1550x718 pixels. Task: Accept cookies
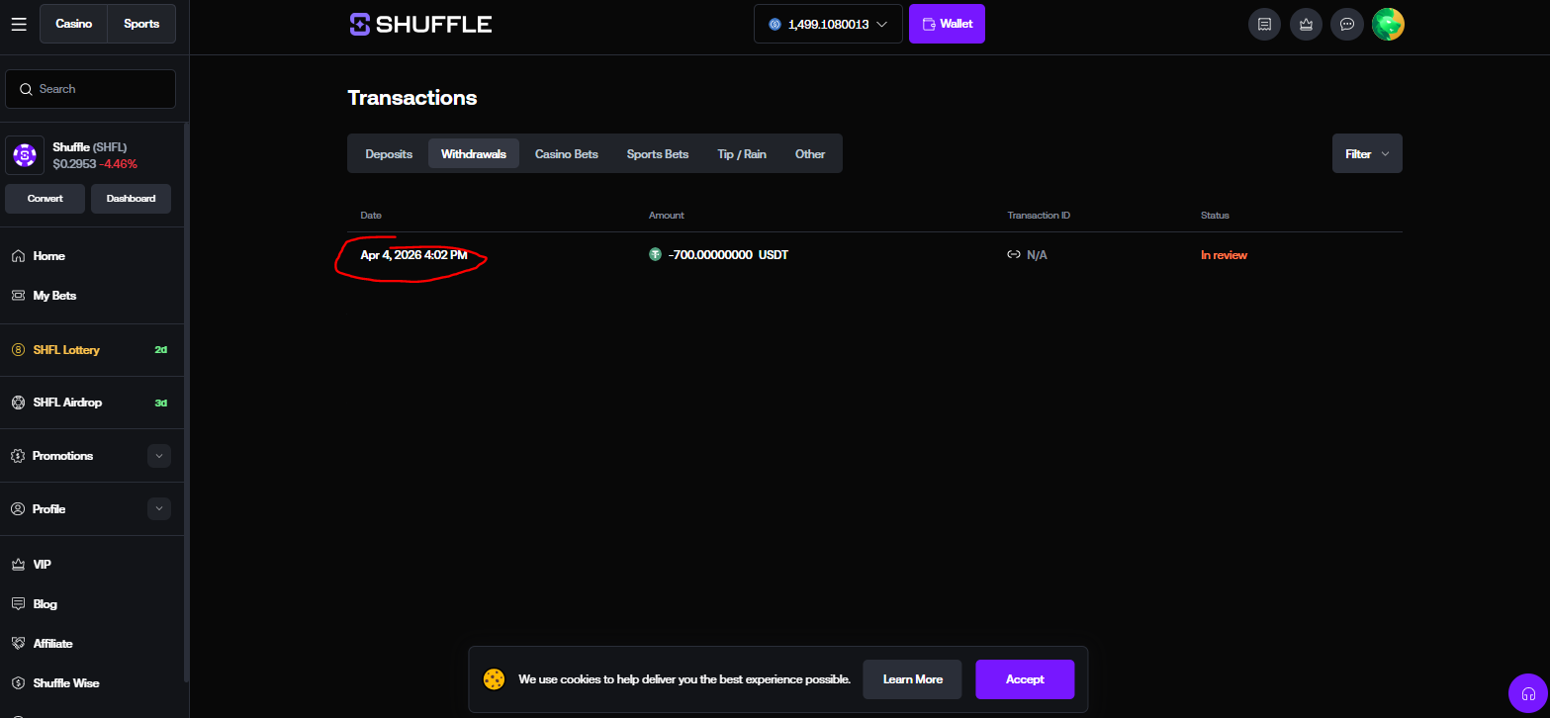pos(1025,679)
